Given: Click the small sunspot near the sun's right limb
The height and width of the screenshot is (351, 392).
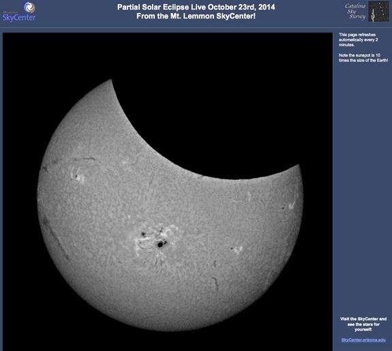Looking at the screenshot, I should [x=283, y=208].
